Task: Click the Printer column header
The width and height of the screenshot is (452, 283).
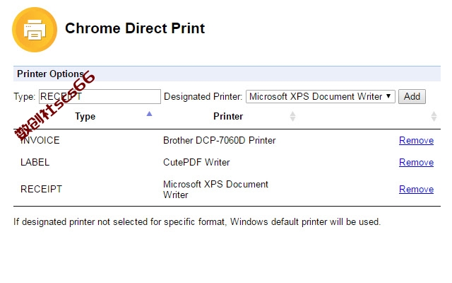Action: [x=228, y=116]
